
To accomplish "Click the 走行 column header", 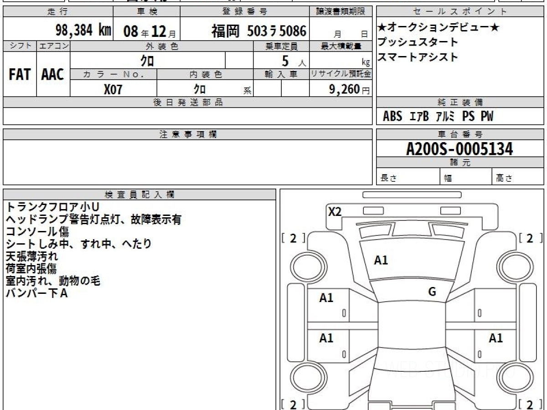I will (57, 12).
